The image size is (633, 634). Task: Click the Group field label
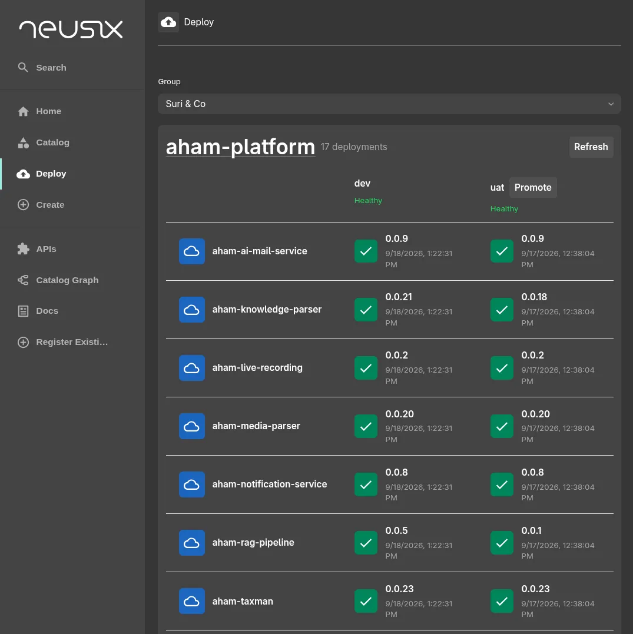tap(169, 82)
